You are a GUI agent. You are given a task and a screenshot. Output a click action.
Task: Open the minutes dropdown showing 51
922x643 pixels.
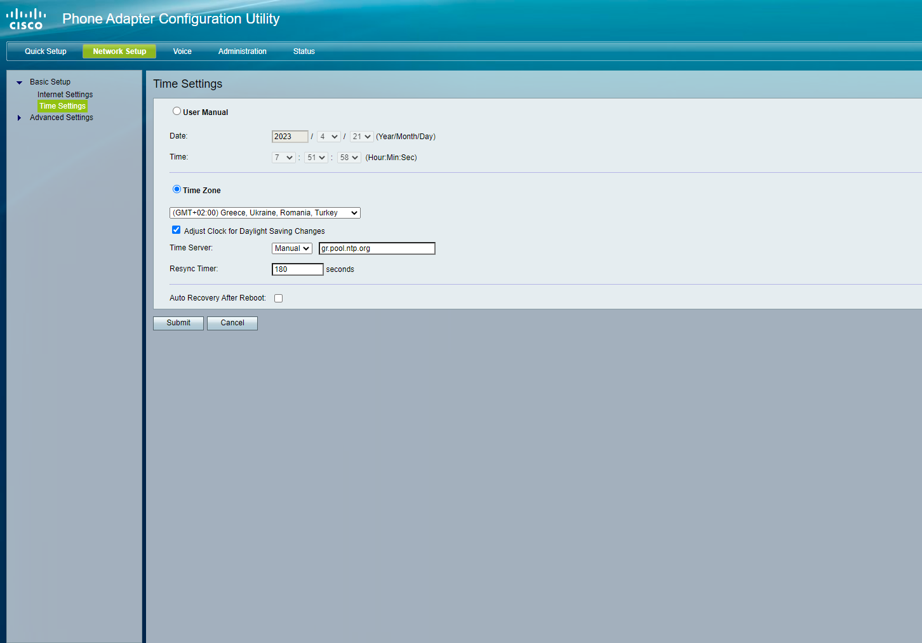click(x=316, y=158)
